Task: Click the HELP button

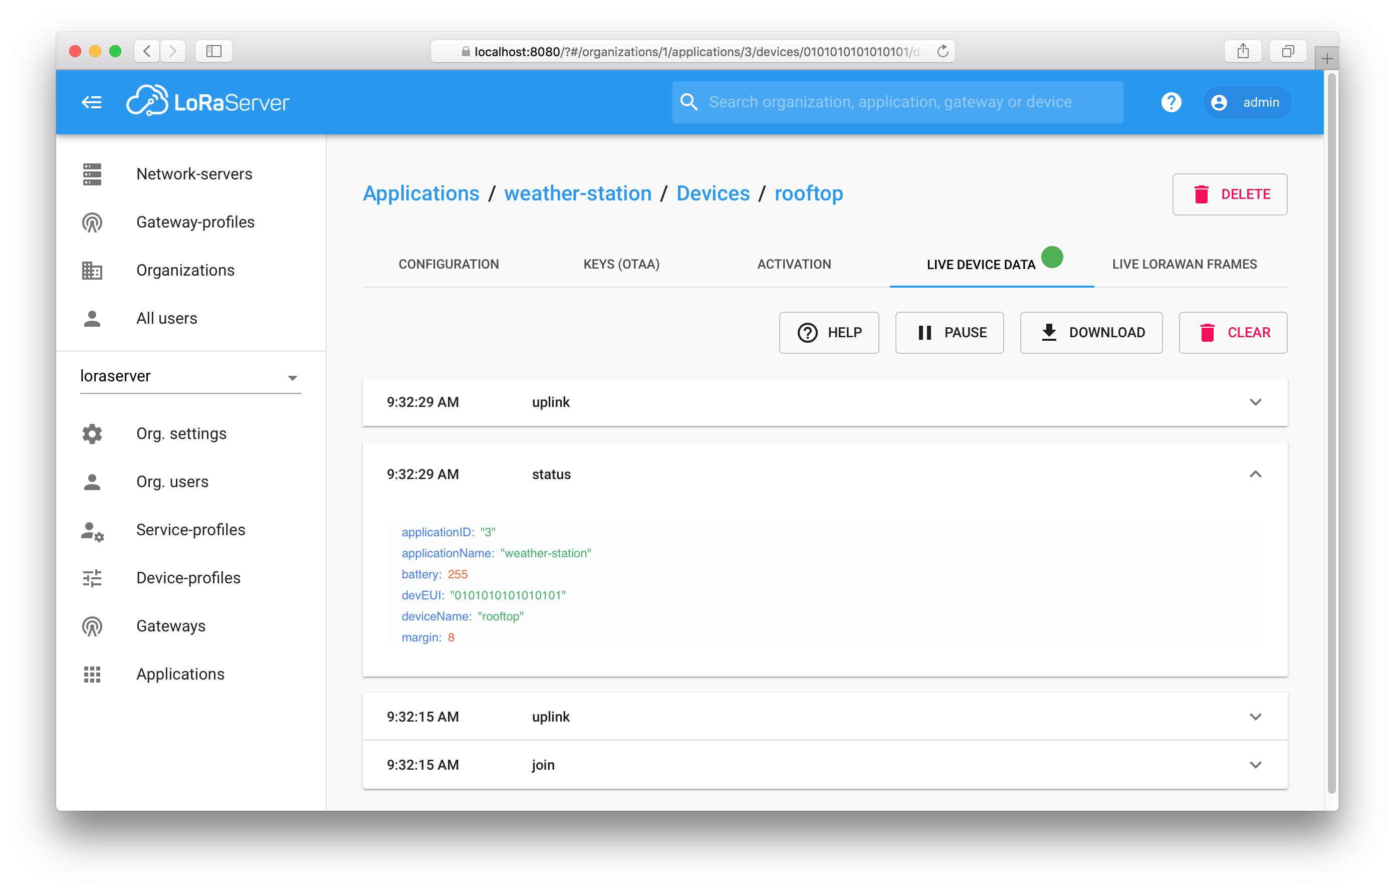Action: 828,333
